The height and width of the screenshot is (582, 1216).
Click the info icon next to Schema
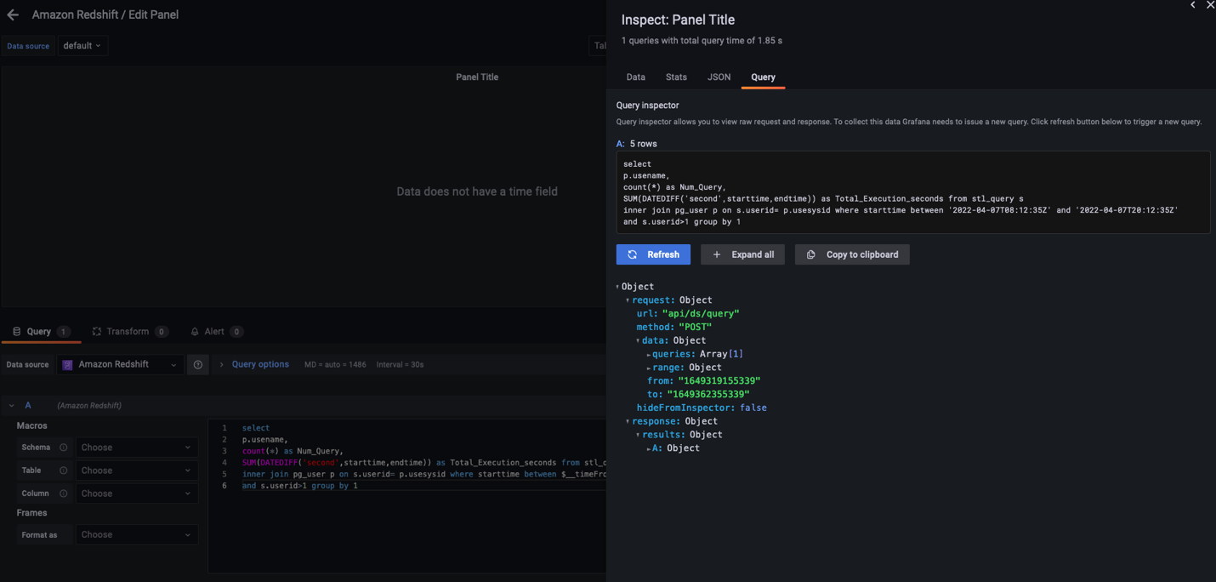(63, 448)
